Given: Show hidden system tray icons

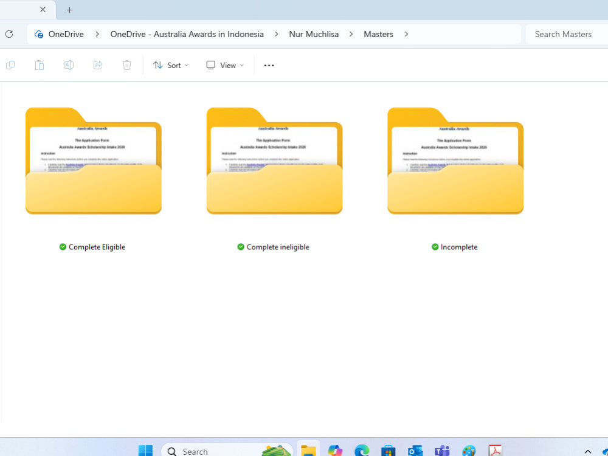Looking at the screenshot, I should (x=588, y=452).
